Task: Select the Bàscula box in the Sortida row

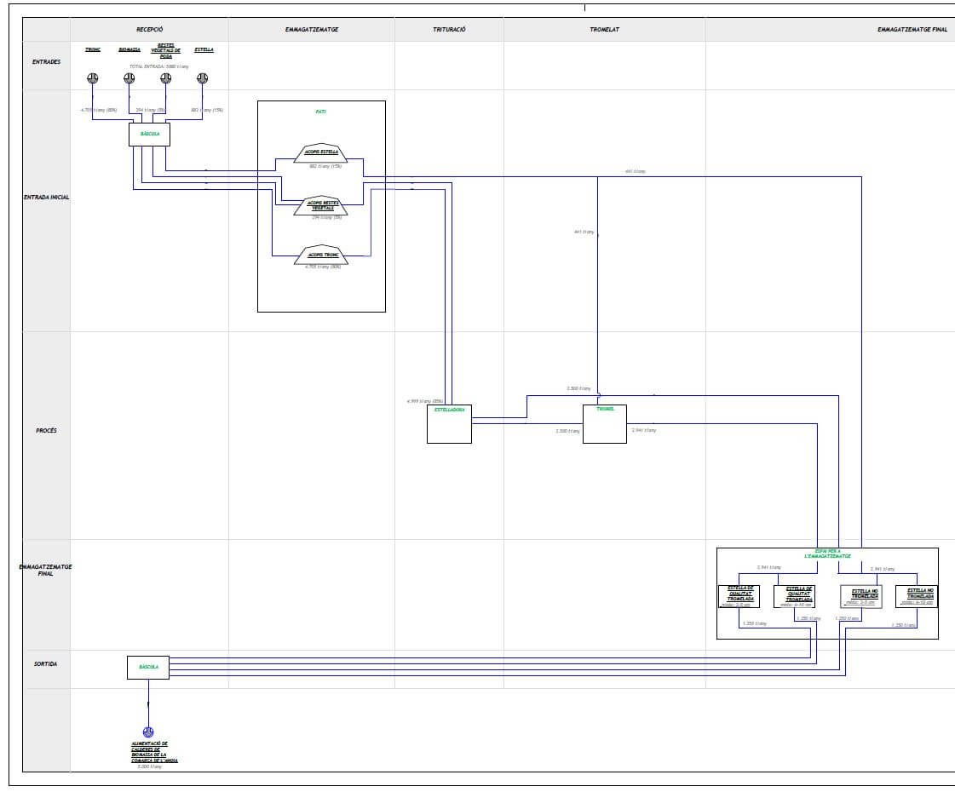Action: click(x=148, y=667)
